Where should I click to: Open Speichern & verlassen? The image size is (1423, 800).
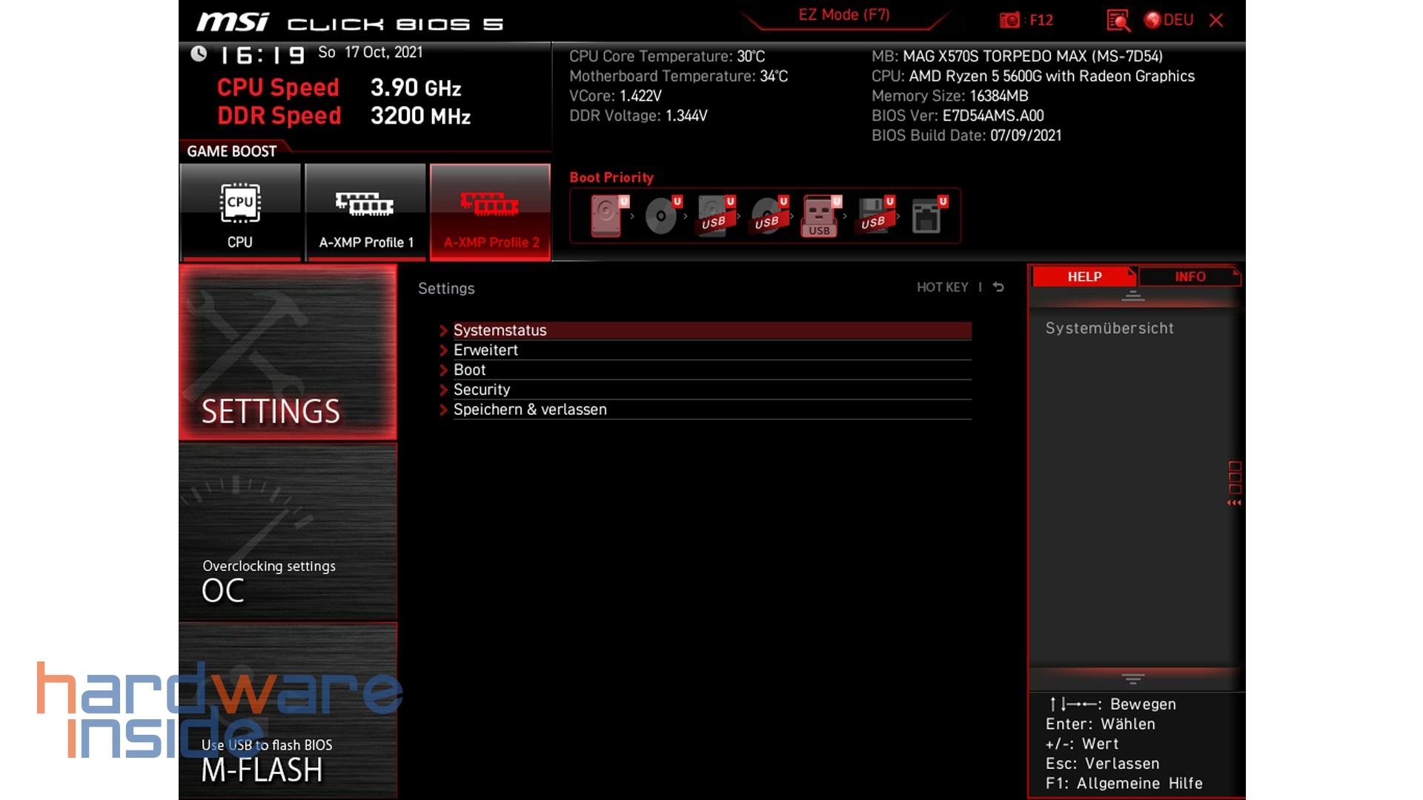(531, 409)
